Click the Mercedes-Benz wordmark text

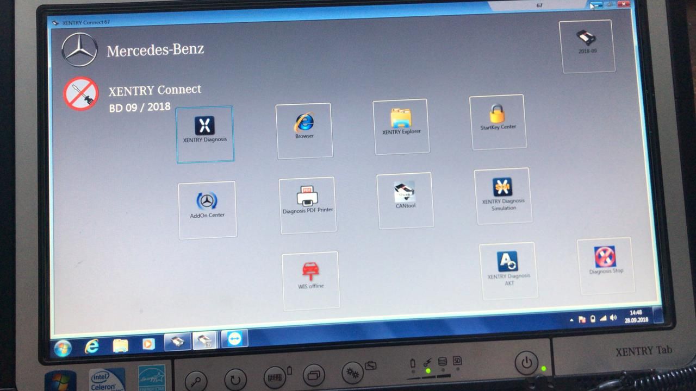156,50
